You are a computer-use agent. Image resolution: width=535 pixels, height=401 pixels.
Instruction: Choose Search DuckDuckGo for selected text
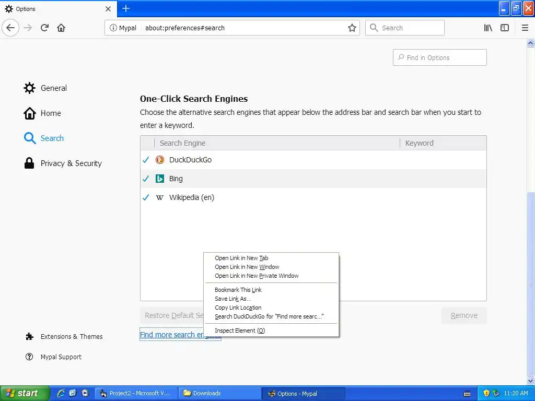click(x=271, y=316)
